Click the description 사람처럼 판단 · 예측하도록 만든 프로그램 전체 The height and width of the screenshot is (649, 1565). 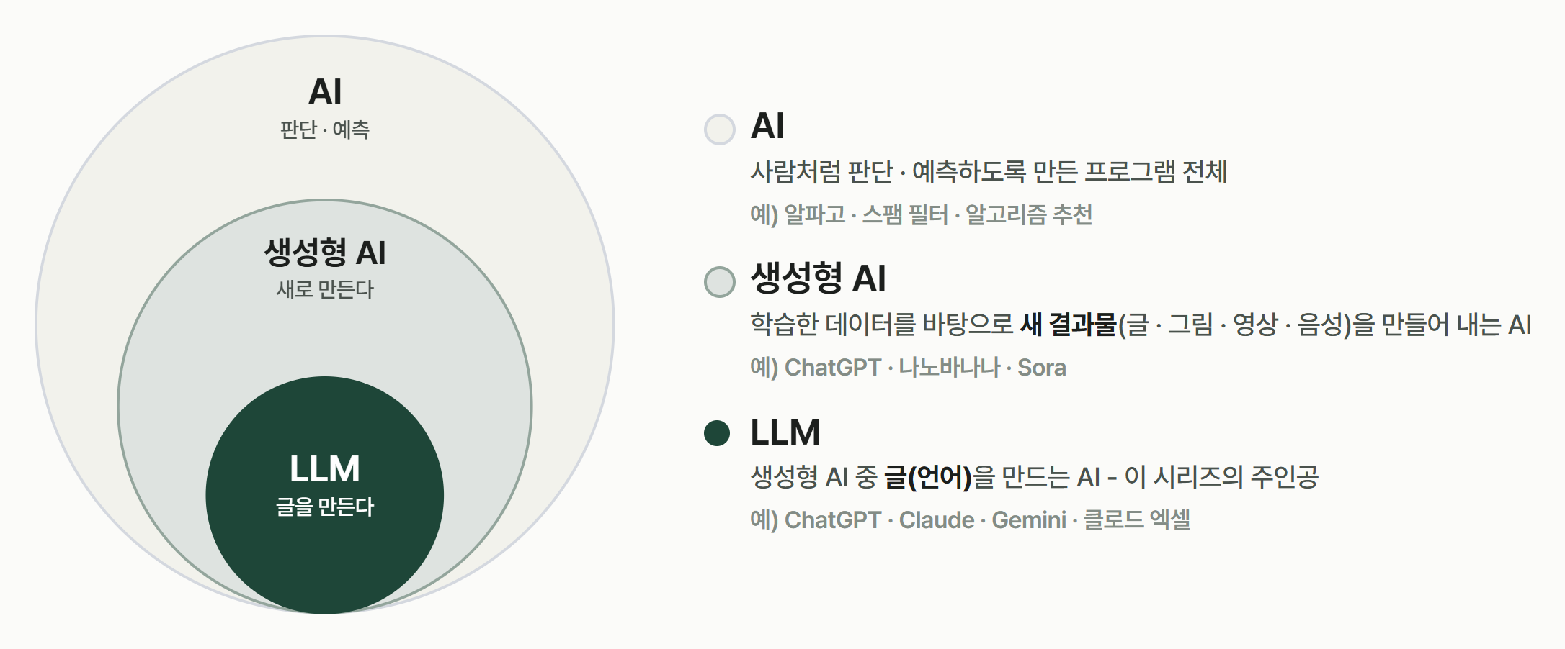coord(989,172)
